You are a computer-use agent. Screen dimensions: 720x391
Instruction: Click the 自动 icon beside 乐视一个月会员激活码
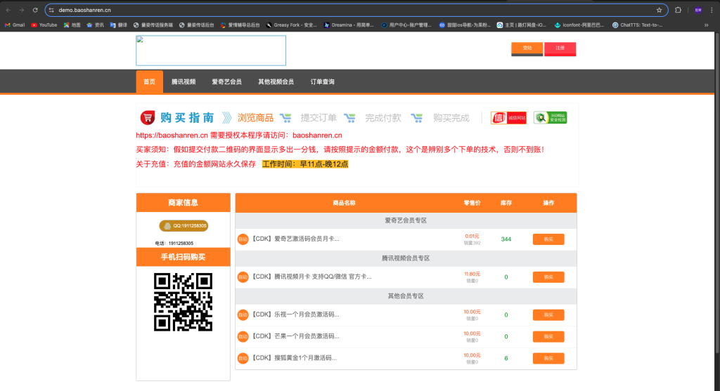click(243, 315)
